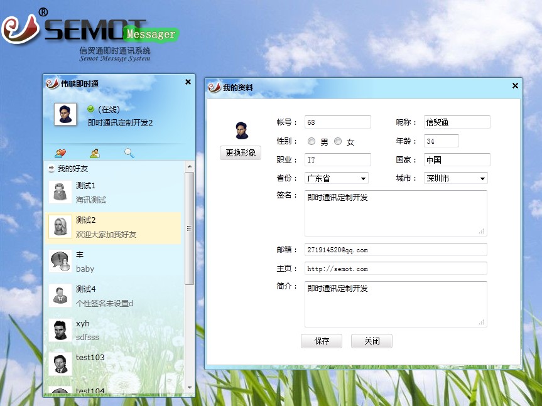The image size is (542, 406).
Task: Select the 女 gender radio button
Action: [x=338, y=141]
